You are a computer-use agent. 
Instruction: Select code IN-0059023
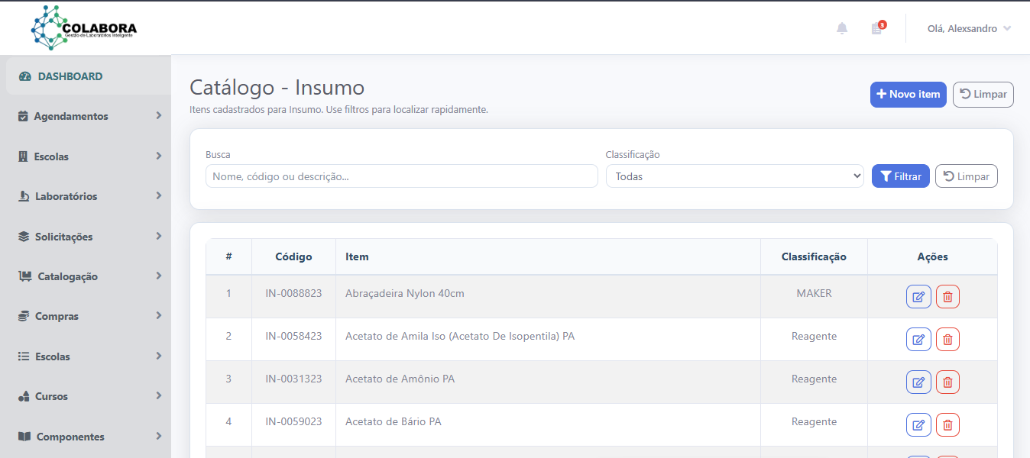point(293,421)
